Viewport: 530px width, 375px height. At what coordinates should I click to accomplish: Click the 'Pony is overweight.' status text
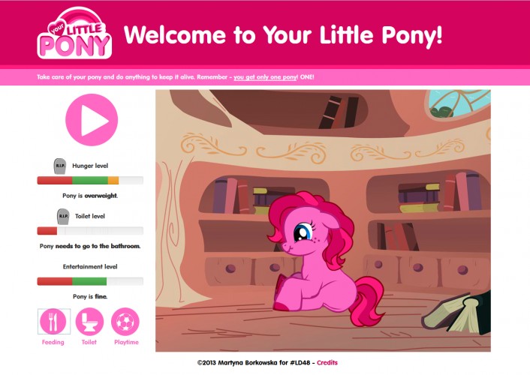(x=90, y=196)
